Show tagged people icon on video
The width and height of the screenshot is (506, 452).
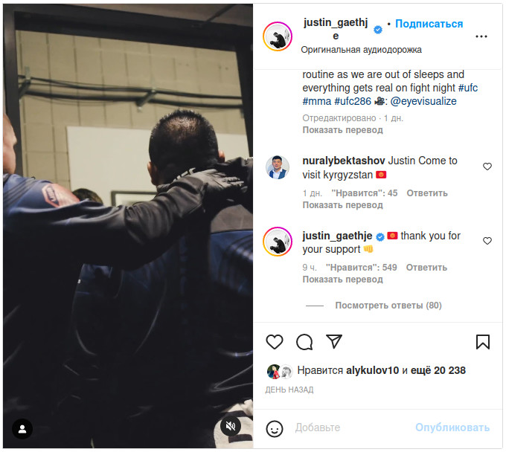(22, 429)
